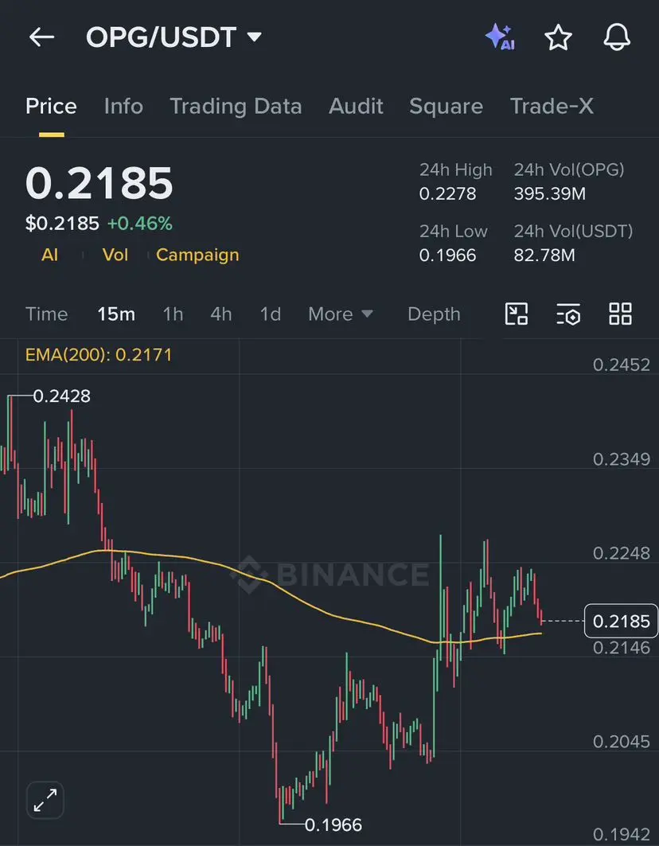Select the 15m interval
This screenshot has width=659, height=846.
(116, 314)
